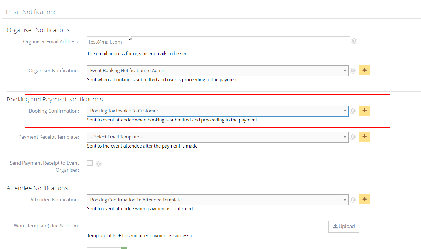Add new template beside Payment Receipt Template
Image resolution: width=421 pixels, height=249 pixels.
(364, 137)
